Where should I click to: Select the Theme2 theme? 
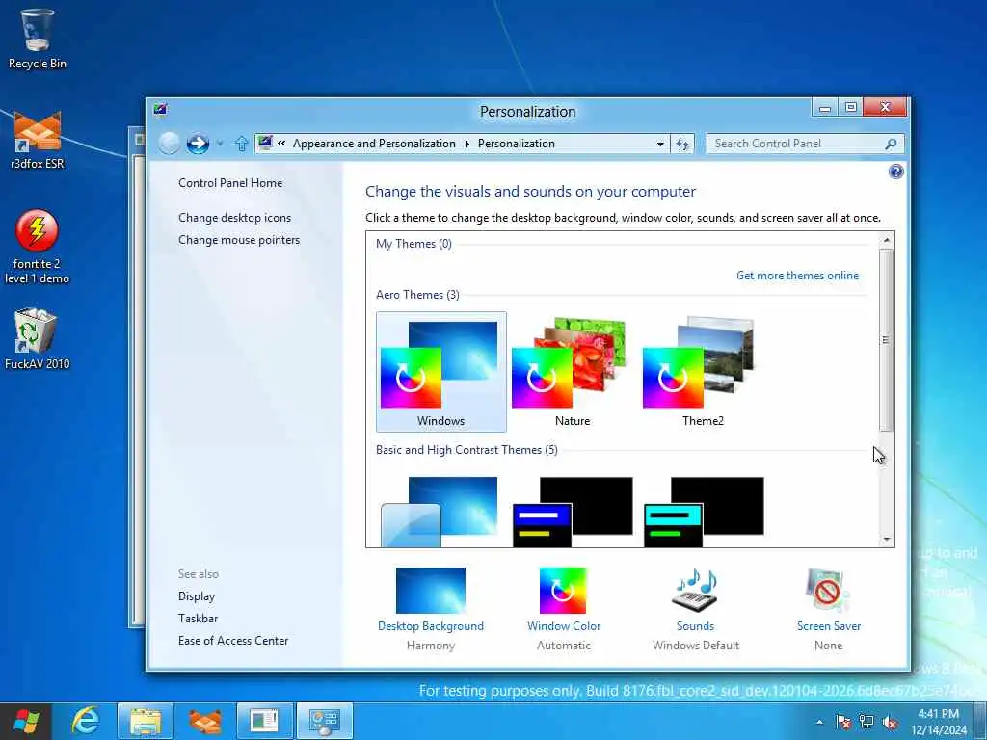click(703, 372)
